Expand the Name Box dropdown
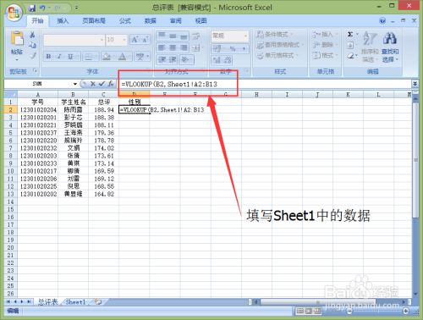 pos(75,84)
